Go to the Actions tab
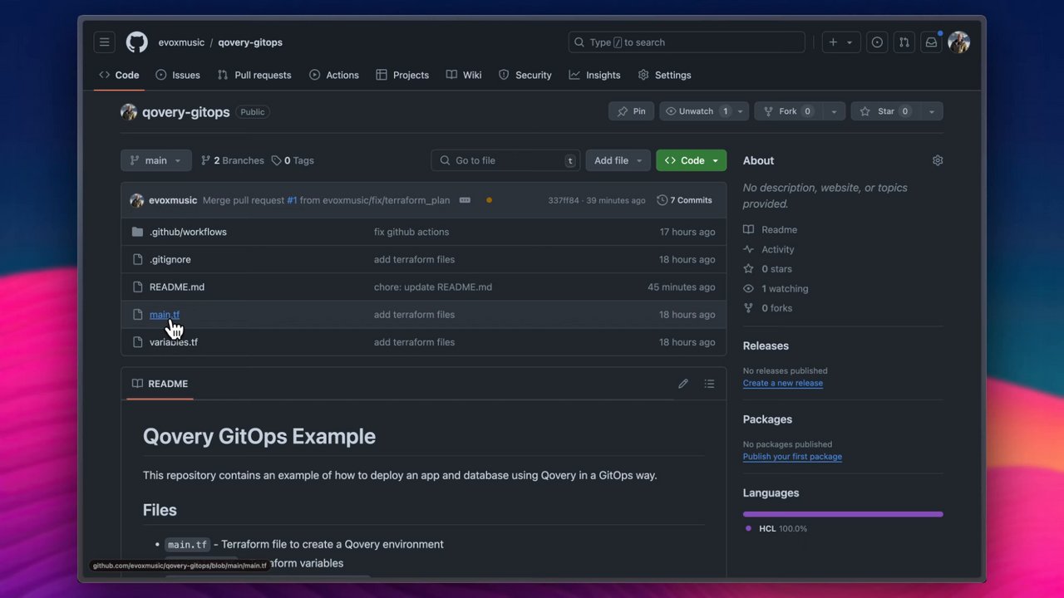 [334, 75]
